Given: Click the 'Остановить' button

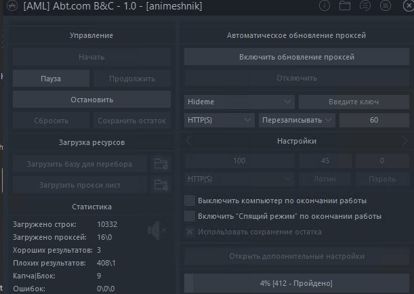Looking at the screenshot, I should coord(93,100).
